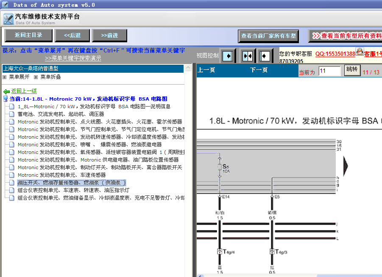The height and width of the screenshot is (277, 382).
Task: Click the 当前:14-1.8L Motronic section heading
Action: (x=88, y=99)
